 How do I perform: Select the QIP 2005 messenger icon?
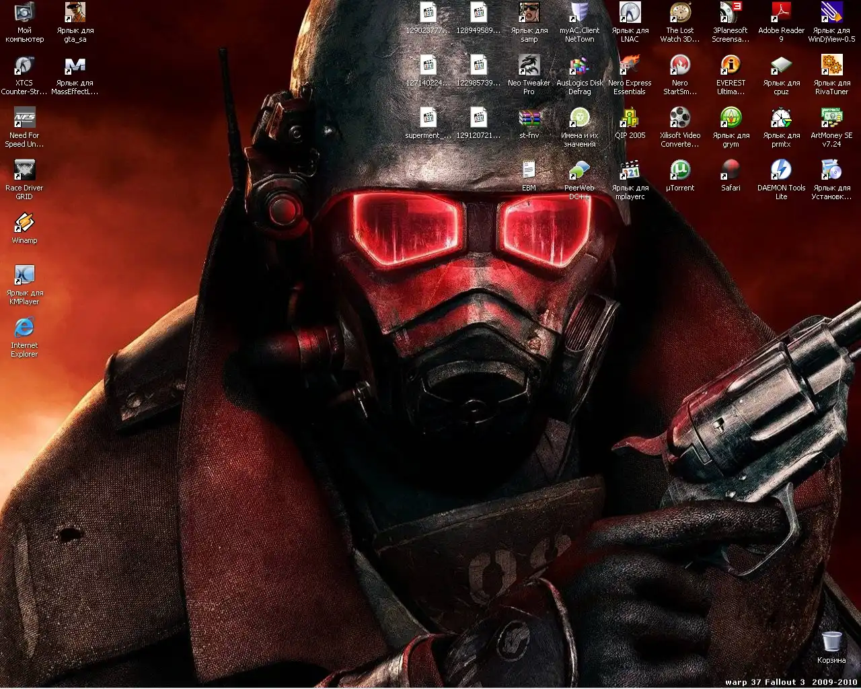click(630, 118)
